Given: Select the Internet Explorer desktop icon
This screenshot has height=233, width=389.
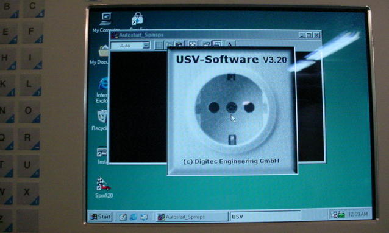Looking at the screenshot, I should (102, 90).
